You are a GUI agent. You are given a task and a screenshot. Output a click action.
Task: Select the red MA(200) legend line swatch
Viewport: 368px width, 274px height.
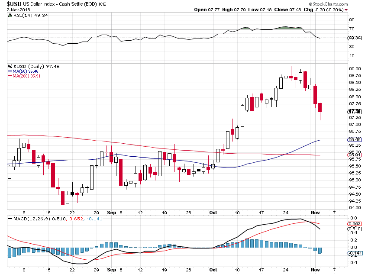click(10, 76)
